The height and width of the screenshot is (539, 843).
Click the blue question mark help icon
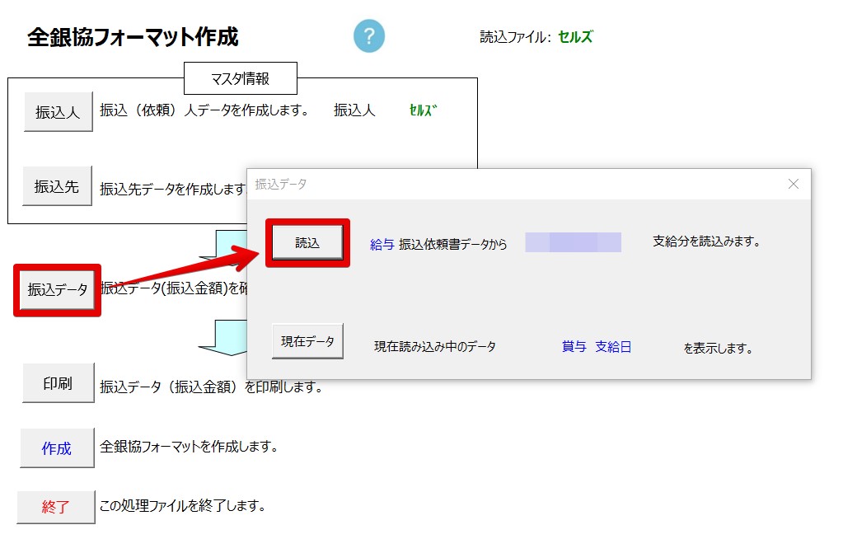tap(369, 36)
